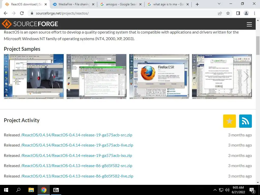Screen dimensions: 260x195
Task: Open the SourceForge hamburger menu
Action: coord(249,24)
